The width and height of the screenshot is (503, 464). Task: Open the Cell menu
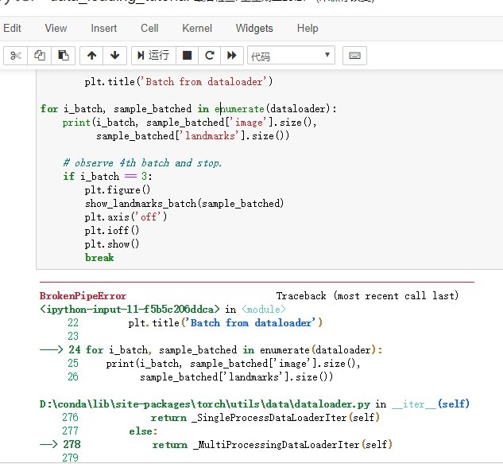click(x=149, y=28)
